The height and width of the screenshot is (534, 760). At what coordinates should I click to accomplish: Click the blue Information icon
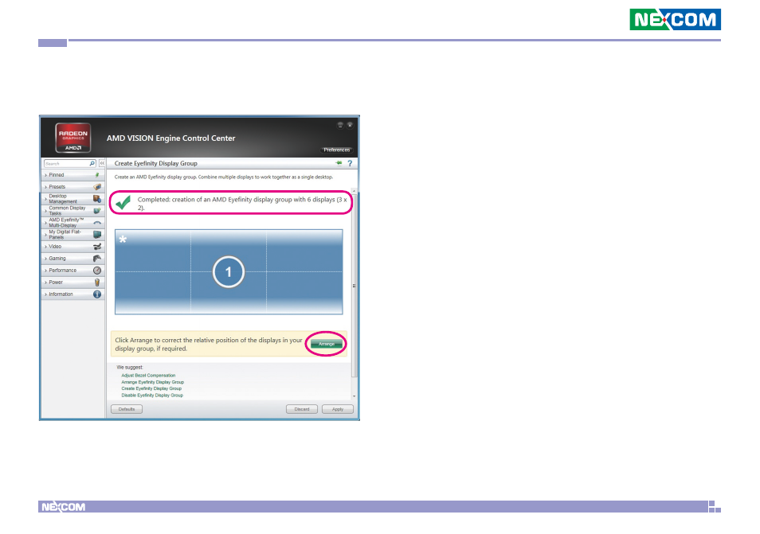[x=97, y=294]
